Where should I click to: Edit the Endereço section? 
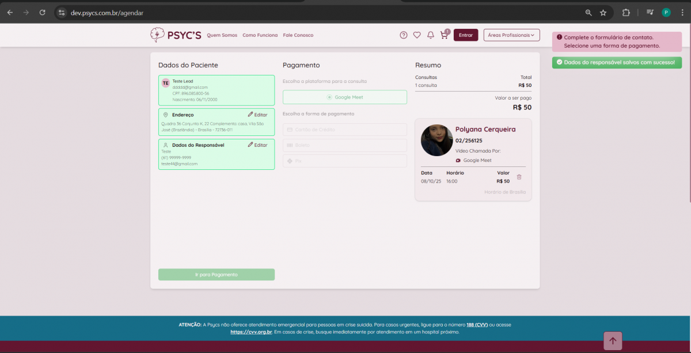pyautogui.click(x=257, y=115)
